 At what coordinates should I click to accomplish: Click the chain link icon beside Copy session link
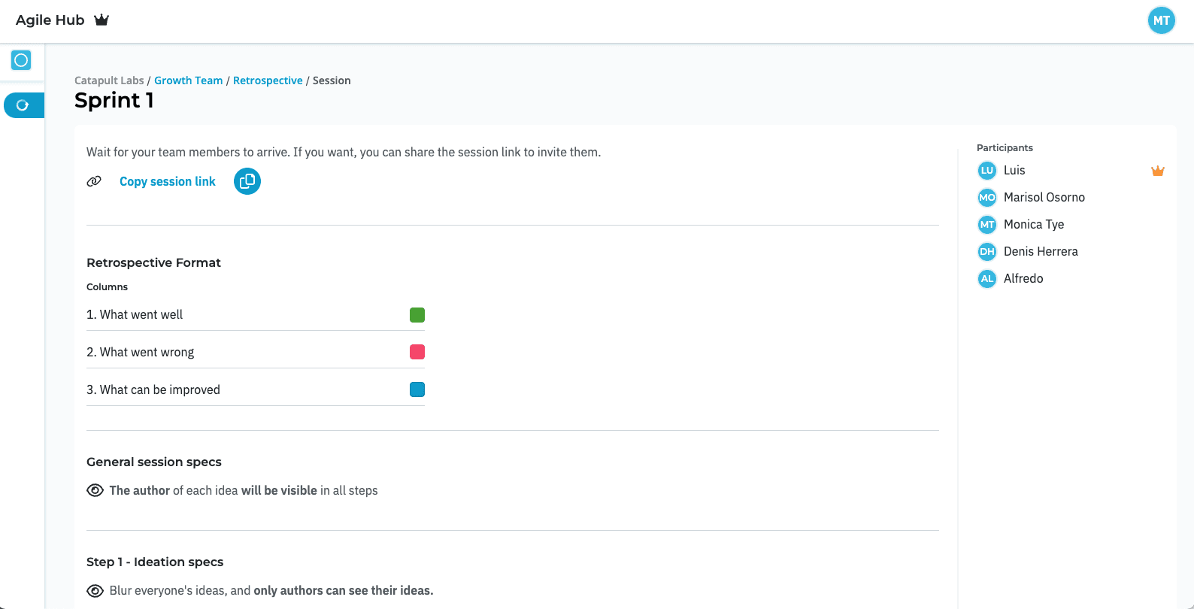point(94,181)
